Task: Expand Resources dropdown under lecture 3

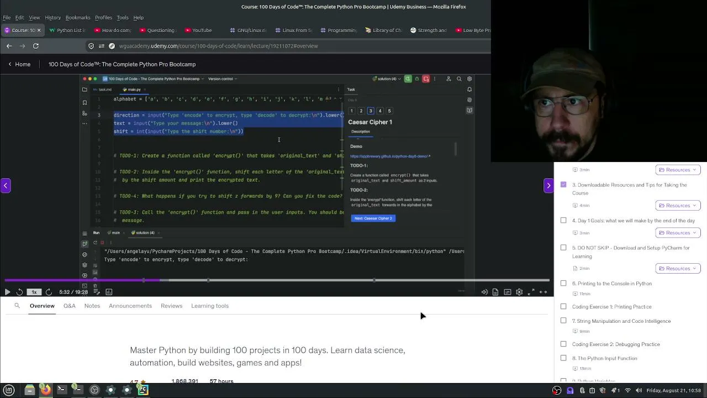Action: 678,206
